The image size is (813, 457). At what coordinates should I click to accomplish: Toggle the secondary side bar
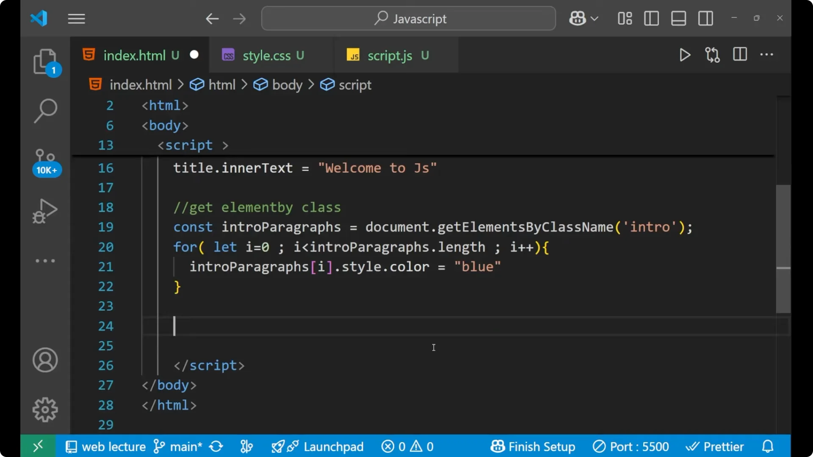click(705, 18)
